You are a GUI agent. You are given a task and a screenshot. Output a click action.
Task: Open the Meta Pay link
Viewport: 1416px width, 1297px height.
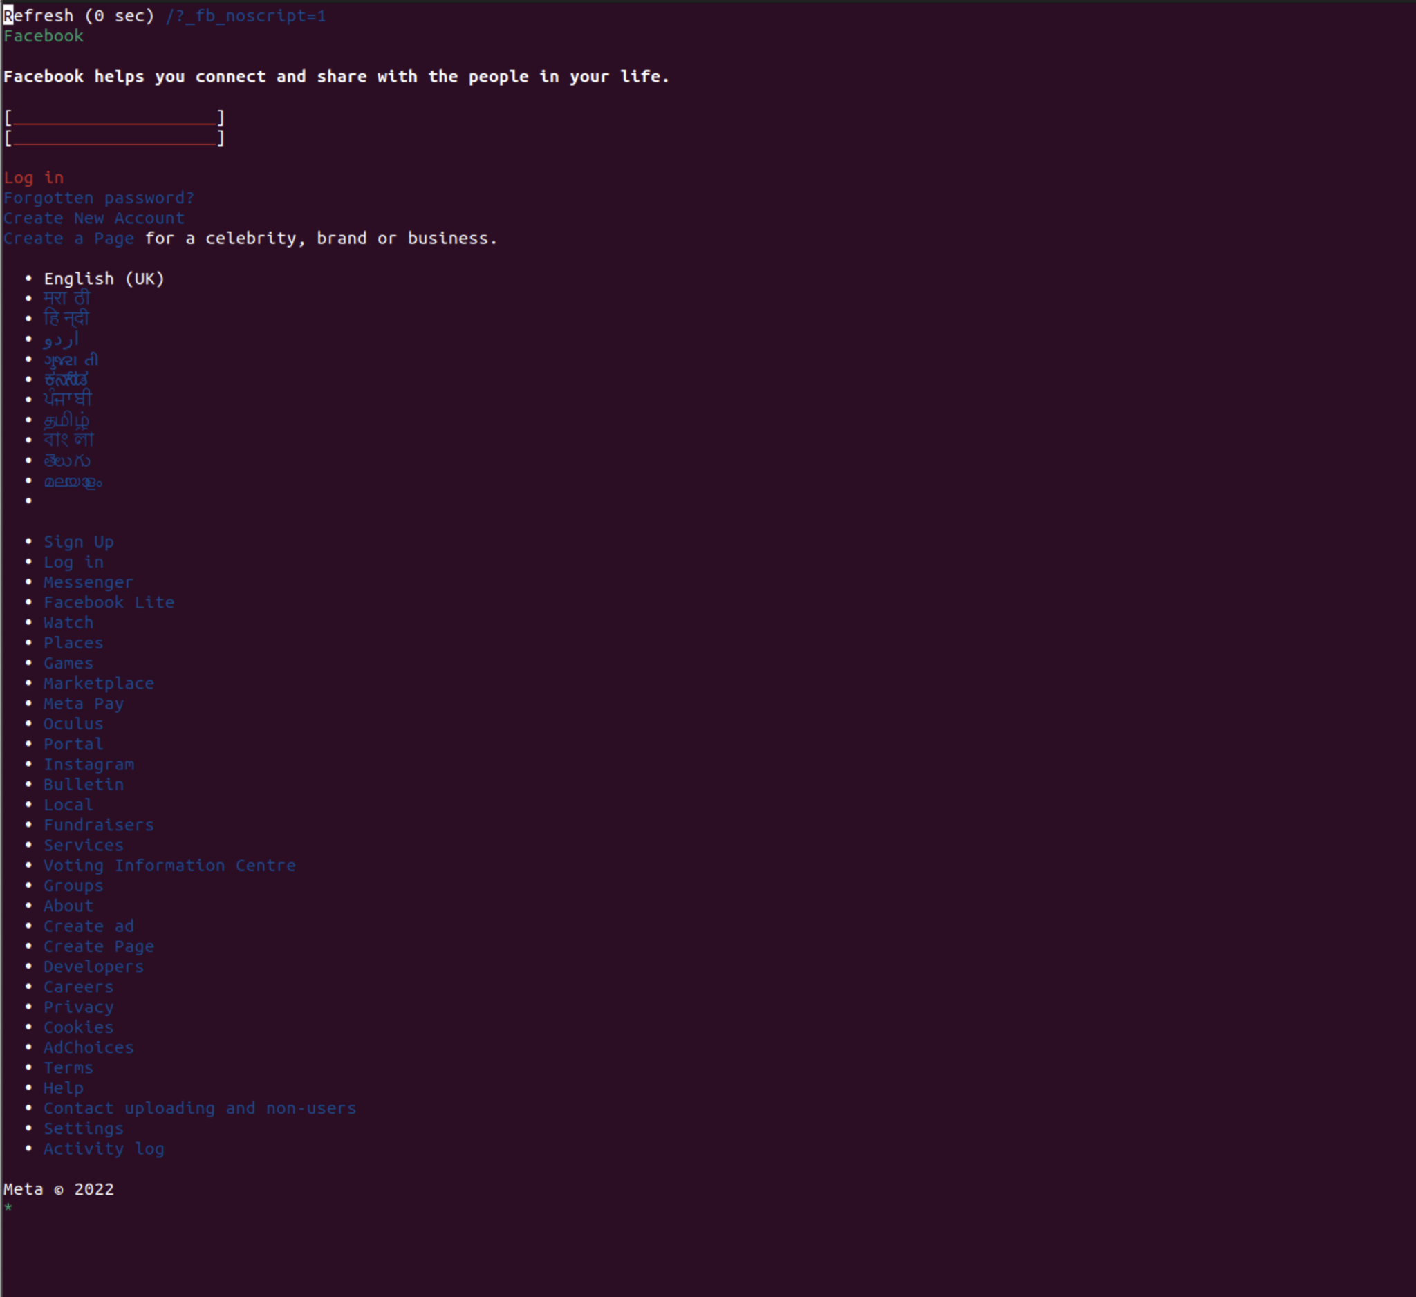(x=84, y=704)
